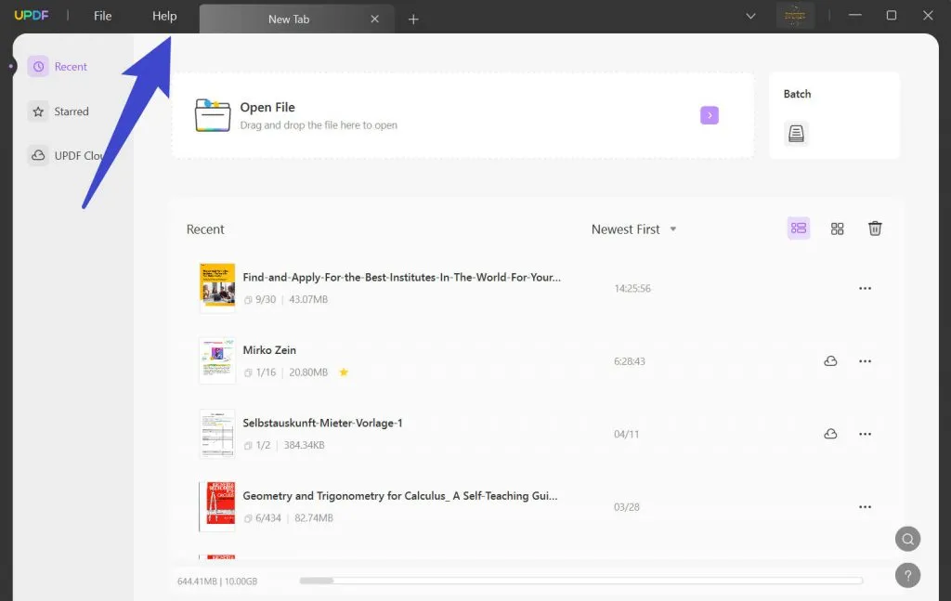Open Find-and-Apply-For-the-Best-Institutes file
The image size is (951, 601).
[401, 277]
